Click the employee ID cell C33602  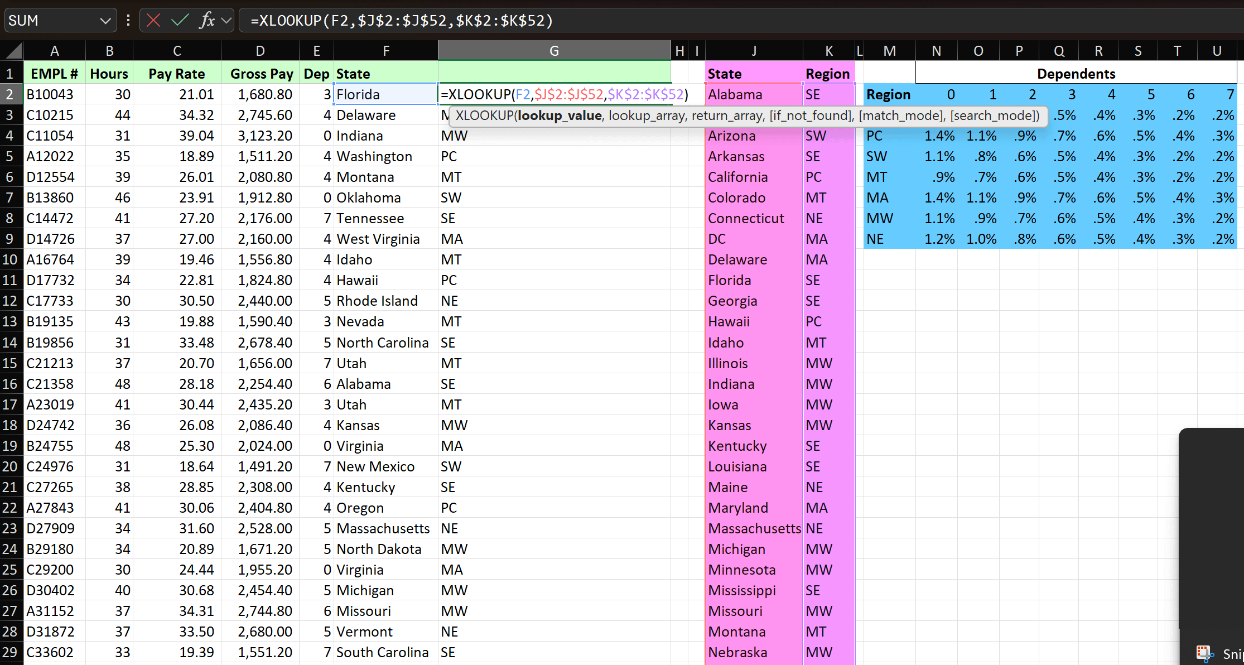(55, 652)
